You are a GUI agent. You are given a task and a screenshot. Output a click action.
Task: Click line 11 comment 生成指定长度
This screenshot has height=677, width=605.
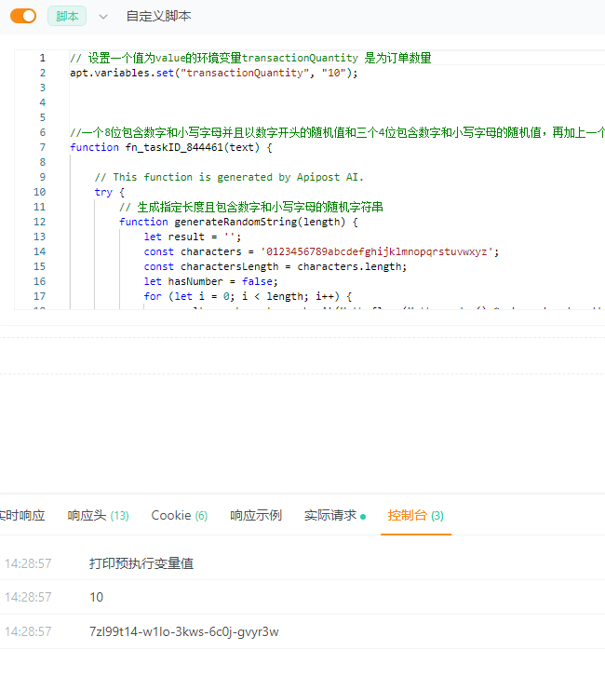coord(251,208)
